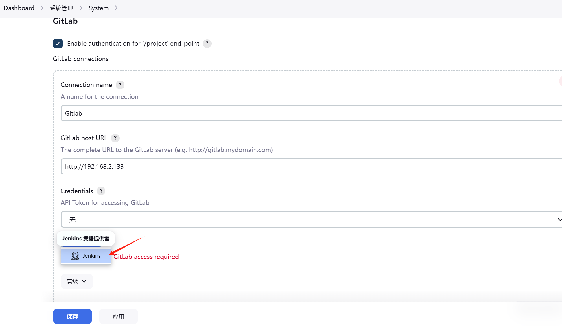The width and height of the screenshot is (562, 327).
Task: Click chevron after 系统管理 breadcrumb
Action: tap(81, 8)
